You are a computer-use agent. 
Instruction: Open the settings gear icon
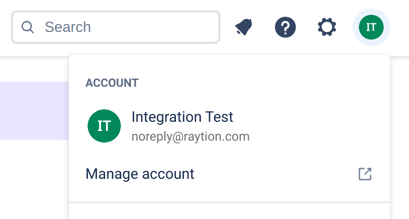click(327, 27)
